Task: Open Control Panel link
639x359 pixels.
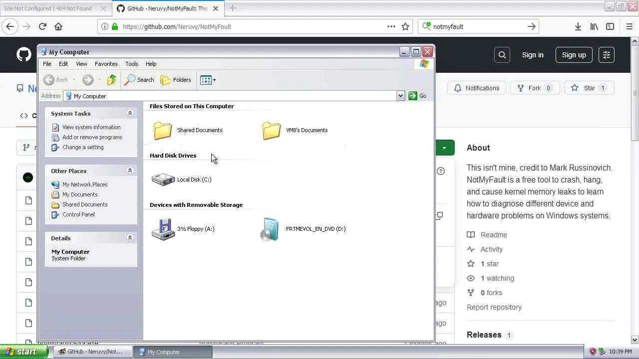Action: (x=78, y=214)
